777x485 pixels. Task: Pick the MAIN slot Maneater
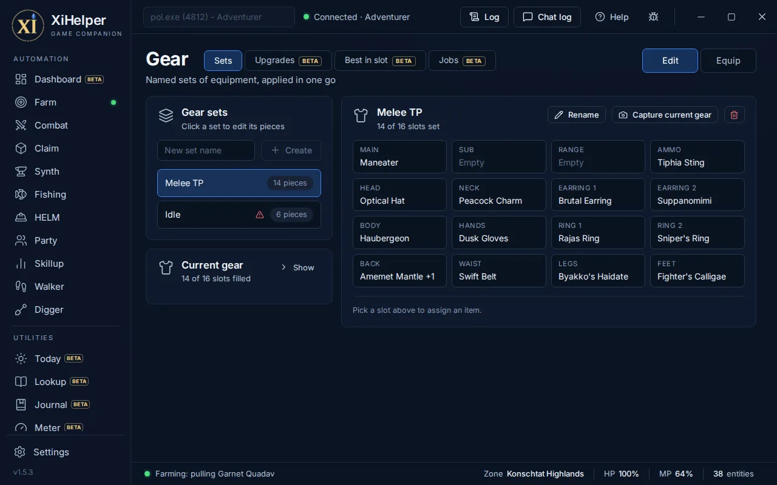pyautogui.click(x=399, y=157)
